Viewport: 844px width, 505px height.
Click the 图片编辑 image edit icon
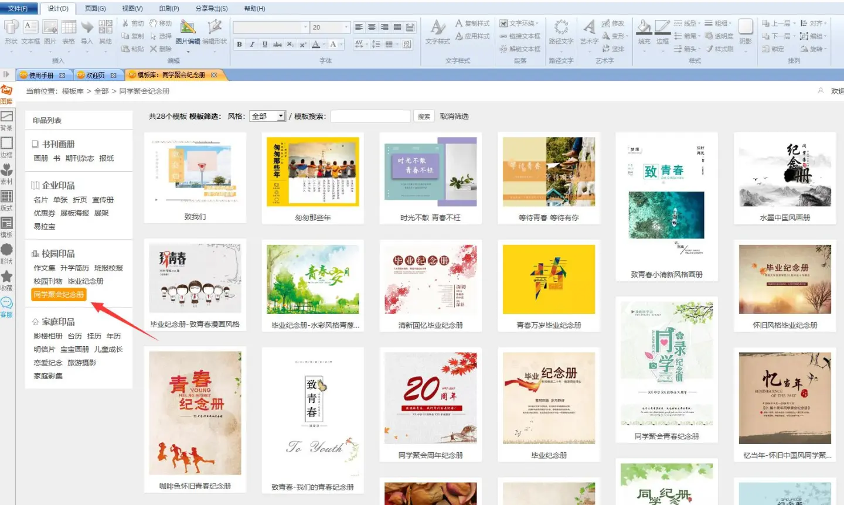coord(188,32)
